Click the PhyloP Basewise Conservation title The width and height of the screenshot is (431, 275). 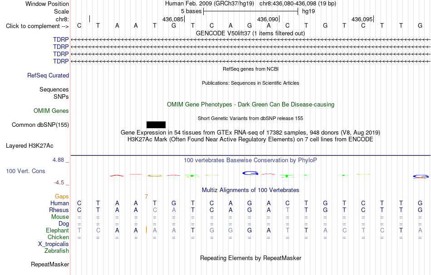click(x=250, y=160)
